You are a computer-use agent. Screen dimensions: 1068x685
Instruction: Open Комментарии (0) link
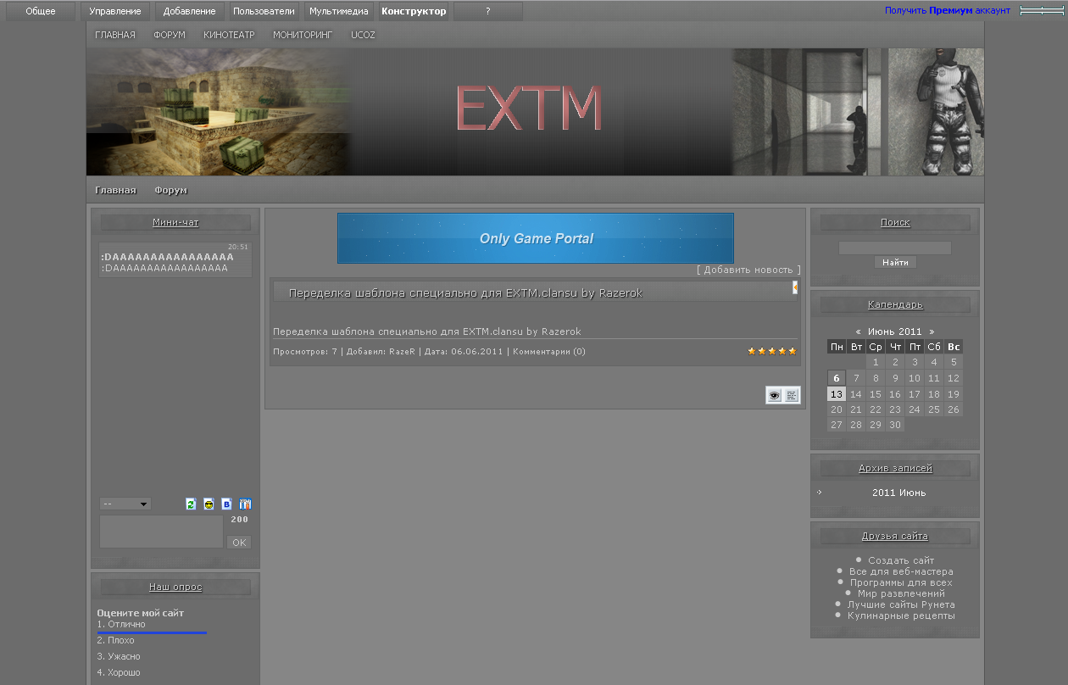click(x=549, y=351)
